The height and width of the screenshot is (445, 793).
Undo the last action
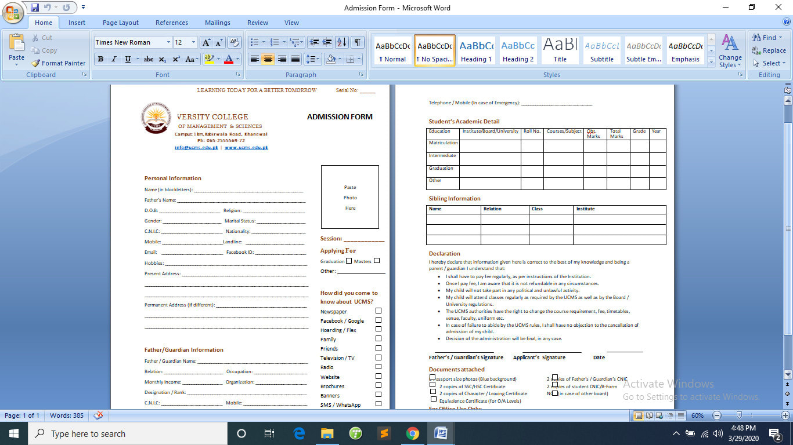click(48, 8)
